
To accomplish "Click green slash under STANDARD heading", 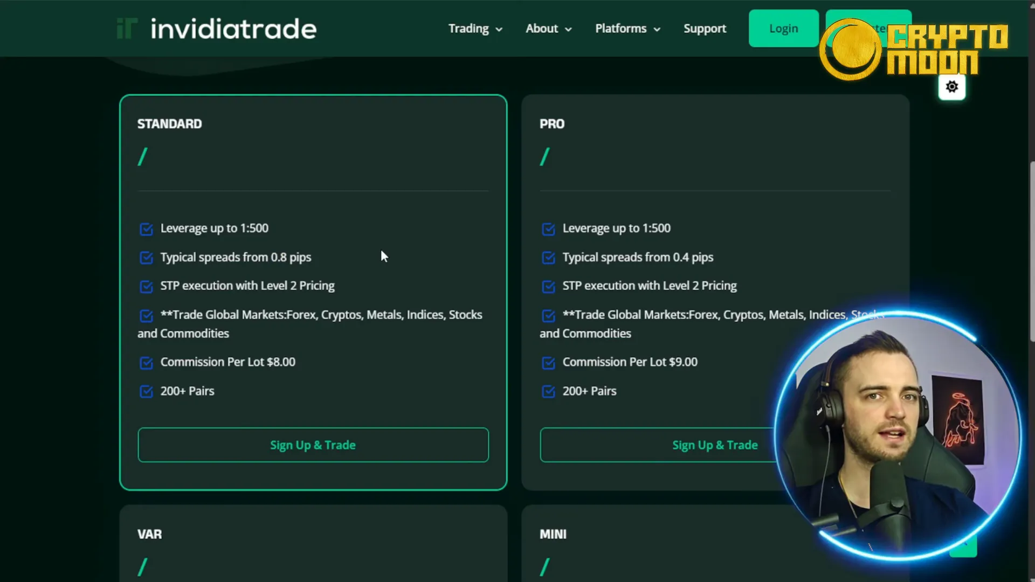I will [142, 157].
